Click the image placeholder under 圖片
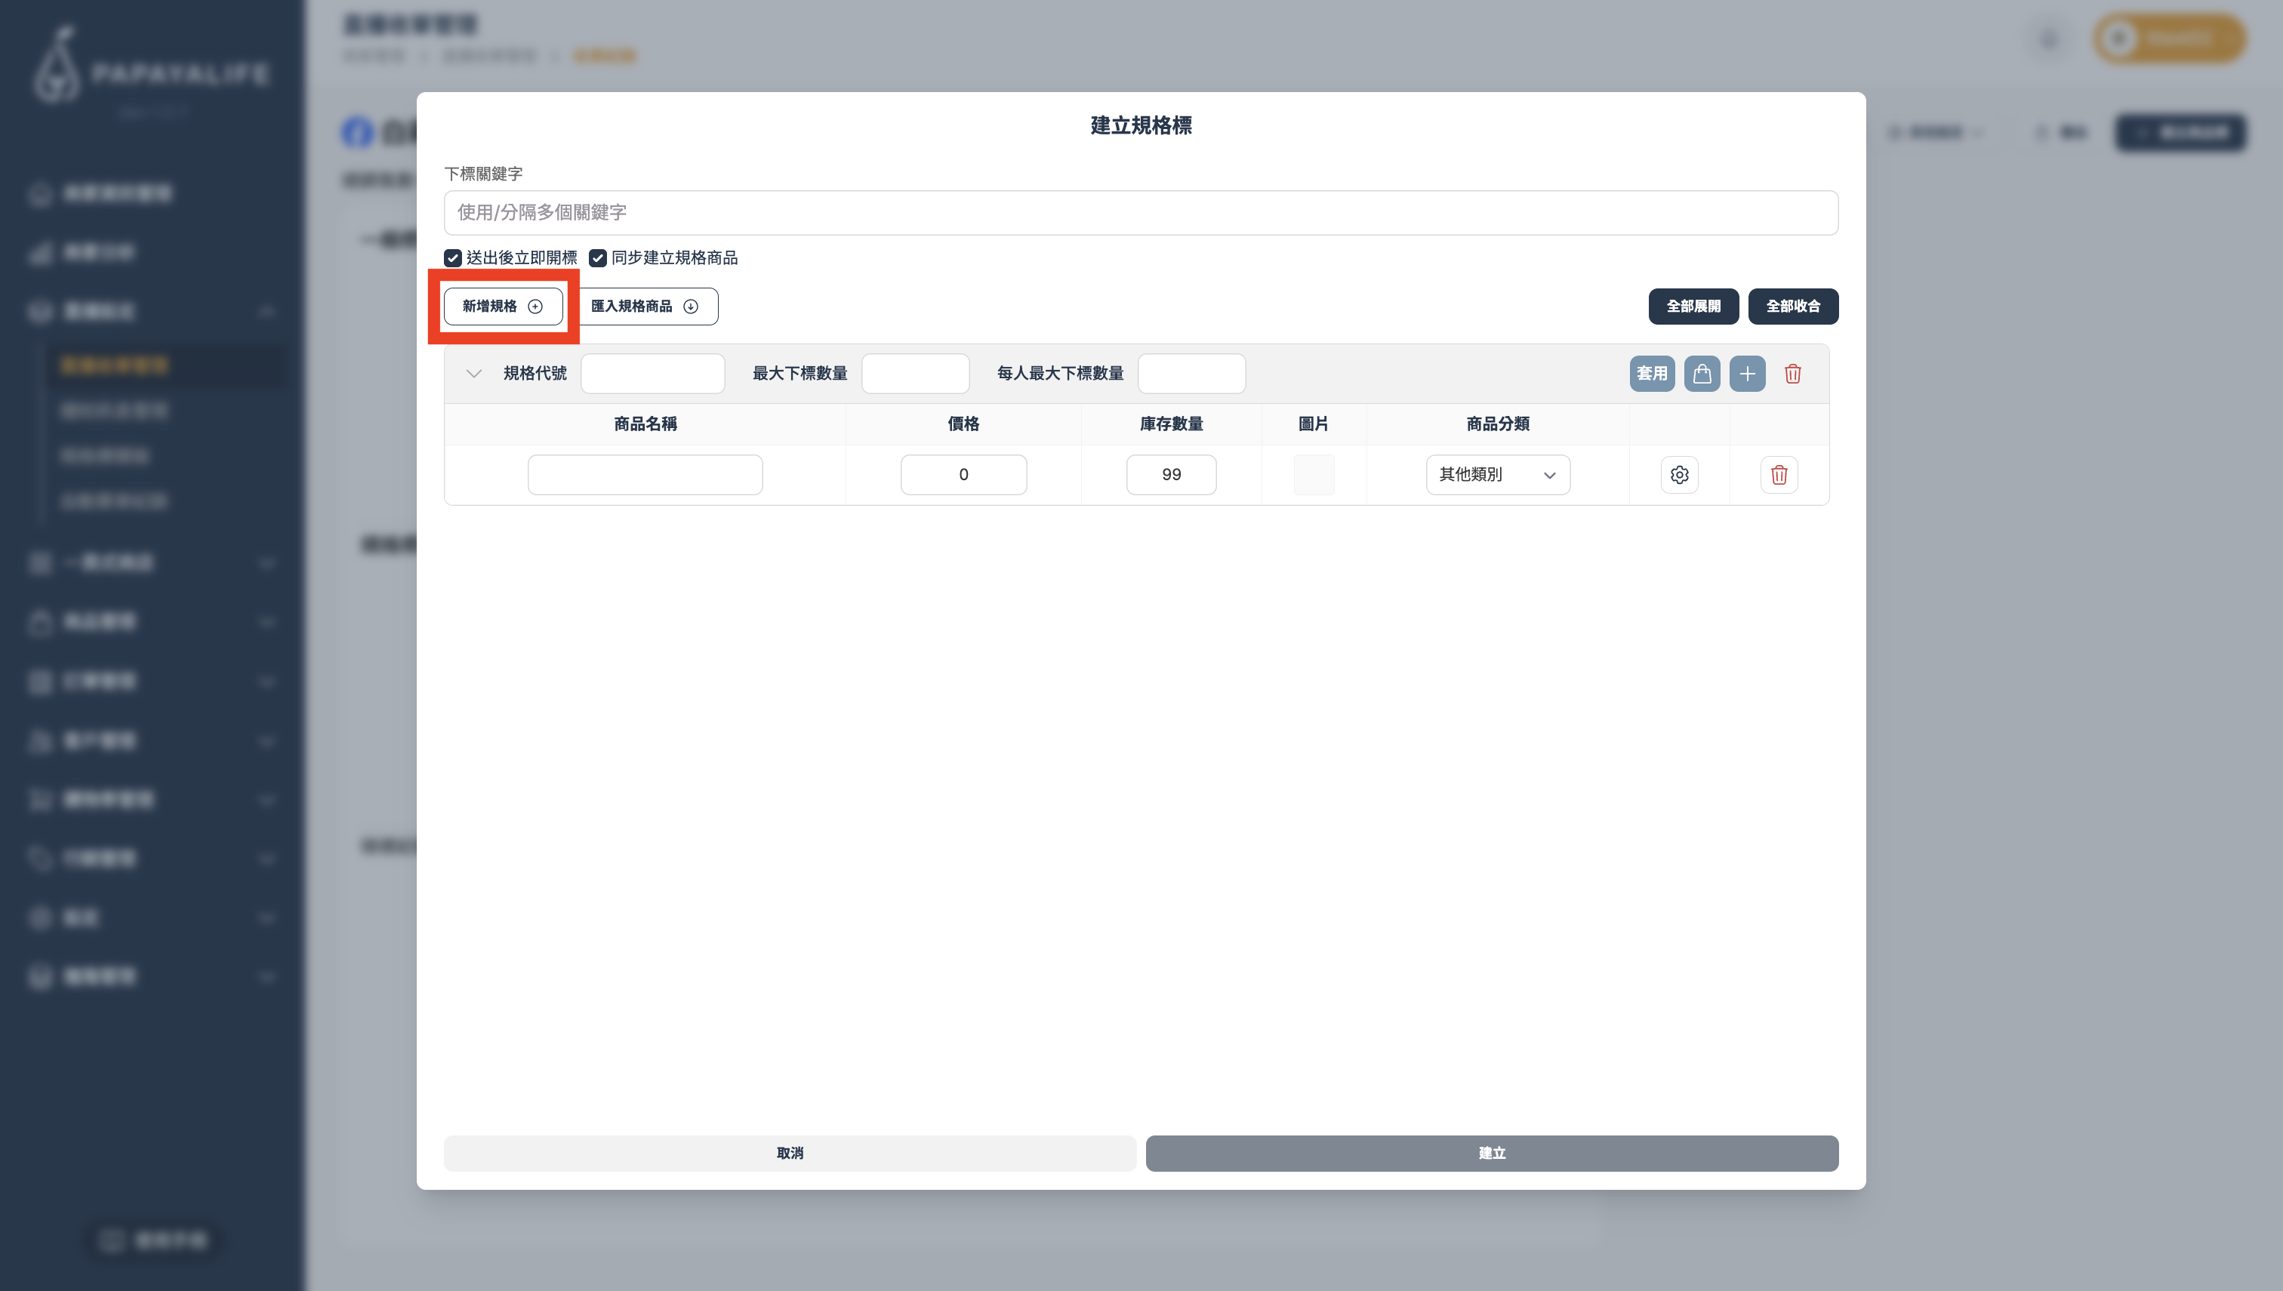 1313,474
